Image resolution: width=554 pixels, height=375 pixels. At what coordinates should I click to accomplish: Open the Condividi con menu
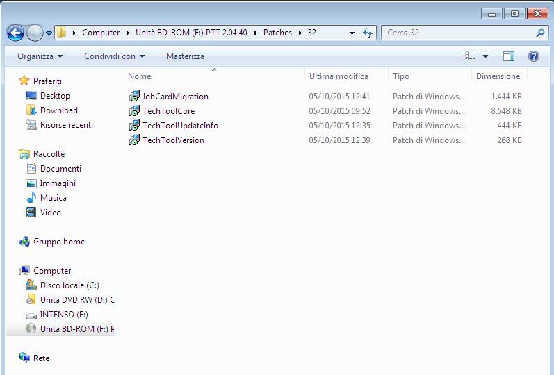click(114, 56)
